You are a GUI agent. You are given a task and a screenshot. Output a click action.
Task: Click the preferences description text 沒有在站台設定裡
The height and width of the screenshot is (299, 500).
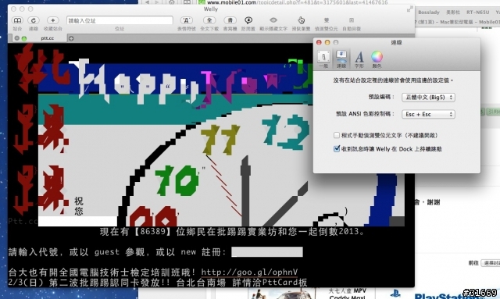coord(393,80)
